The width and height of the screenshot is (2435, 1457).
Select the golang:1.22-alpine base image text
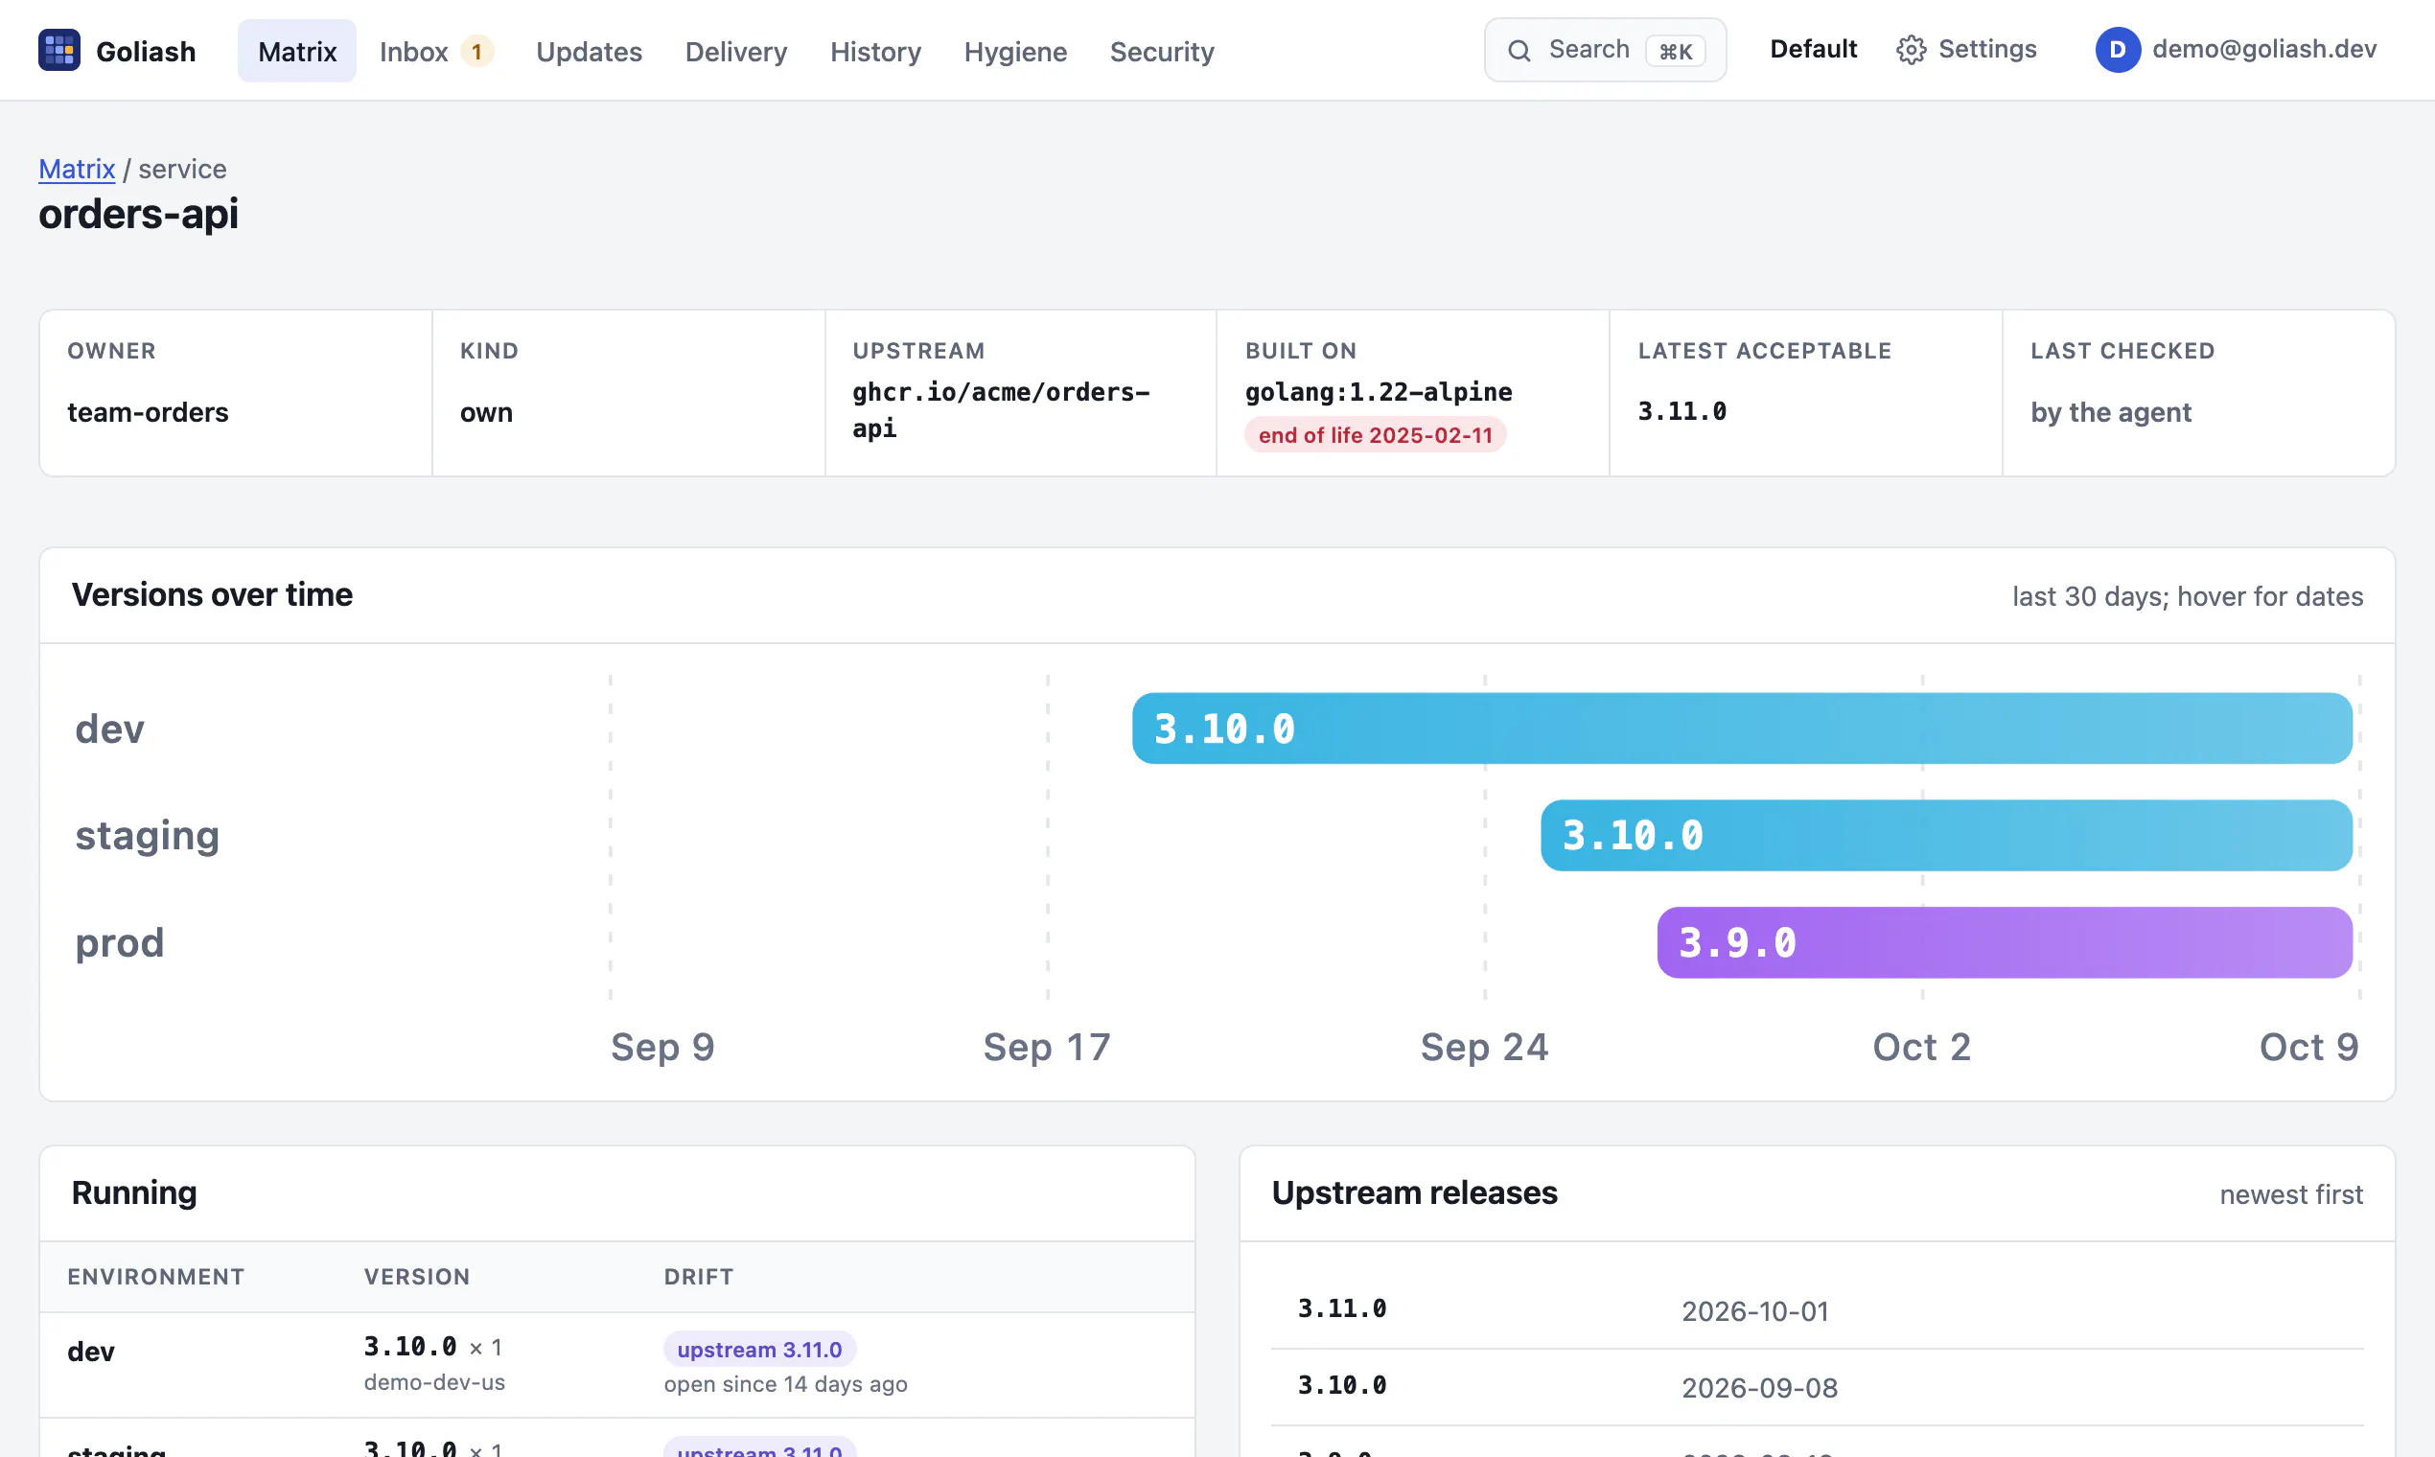pos(1379,392)
